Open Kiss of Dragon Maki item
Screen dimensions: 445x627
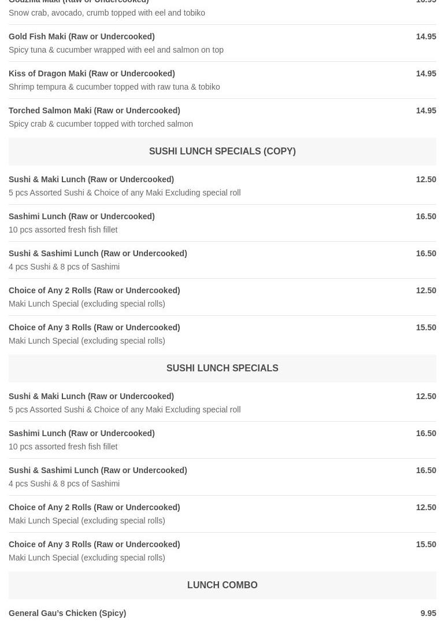pyautogui.click(x=91, y=73)
